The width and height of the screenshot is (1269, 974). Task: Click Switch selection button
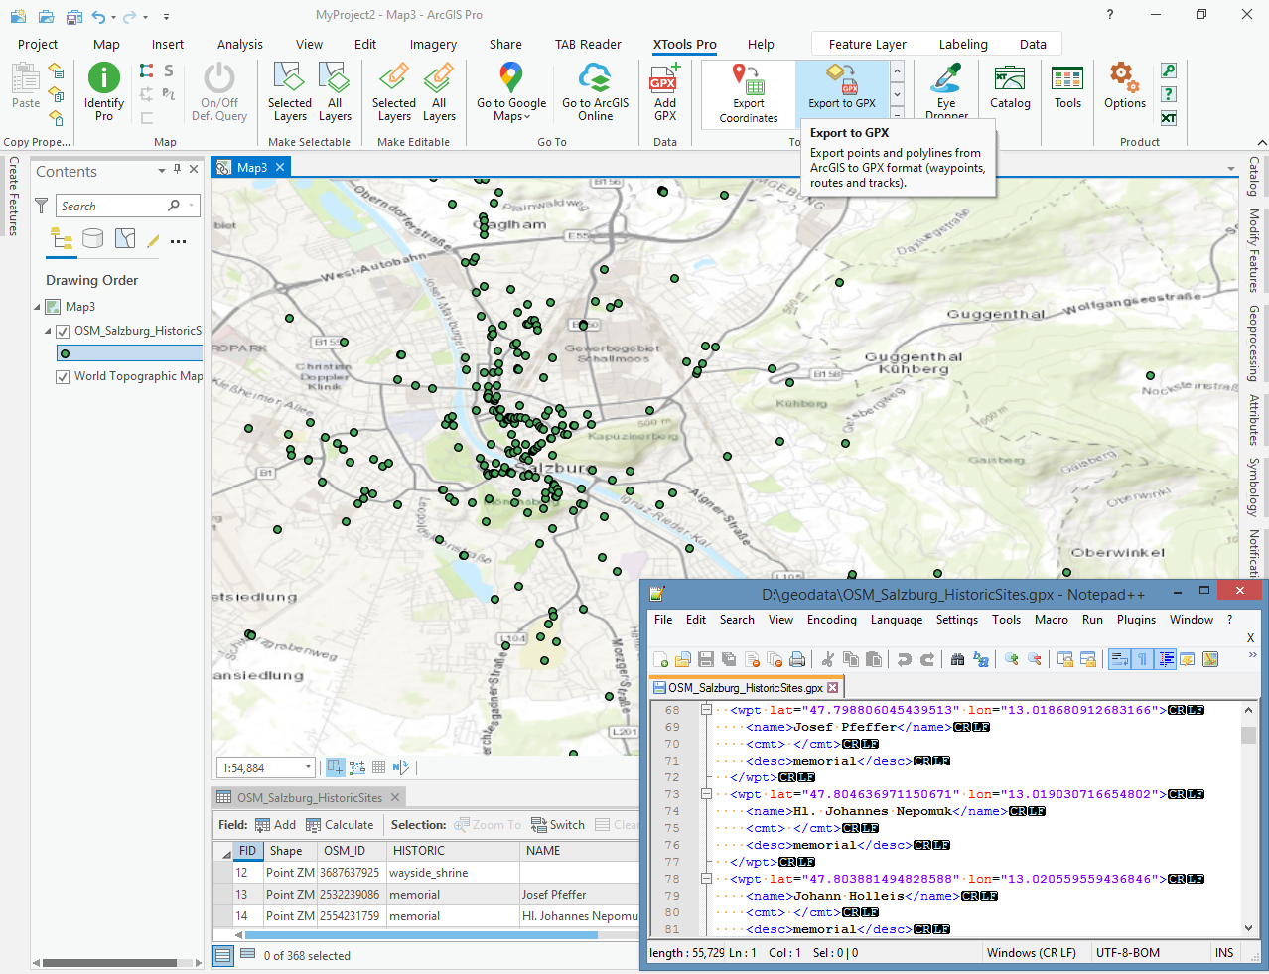coord(558,824)
